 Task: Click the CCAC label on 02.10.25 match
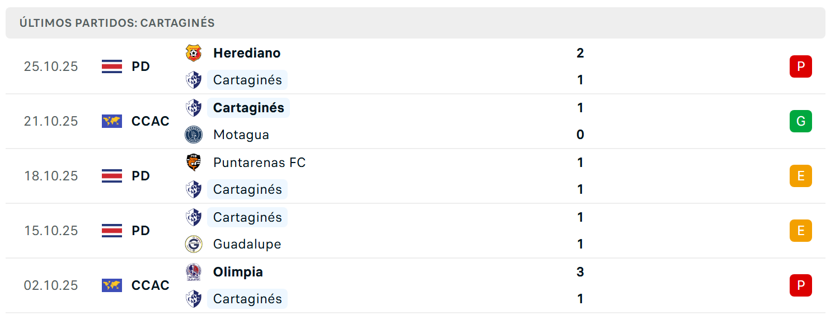coord(150,285)
